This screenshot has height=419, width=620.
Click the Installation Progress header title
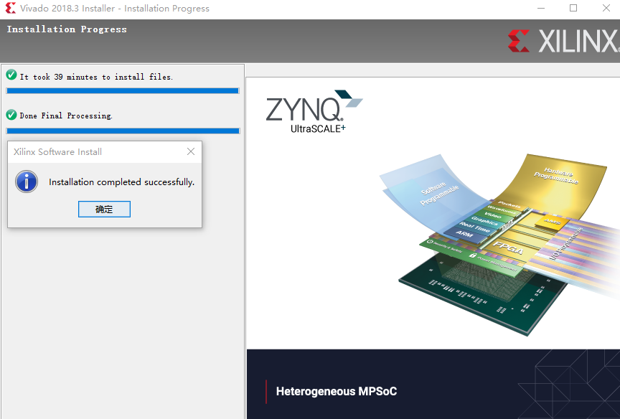[67, 29]
